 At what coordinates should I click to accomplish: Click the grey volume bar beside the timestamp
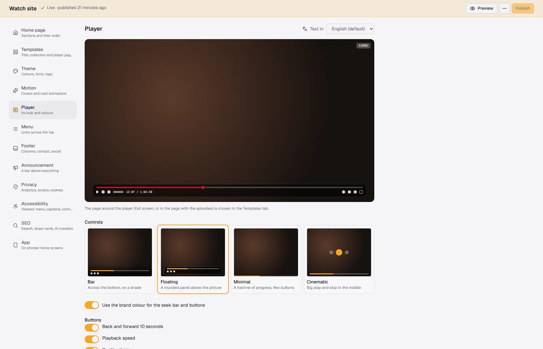[x=118, y=192]
